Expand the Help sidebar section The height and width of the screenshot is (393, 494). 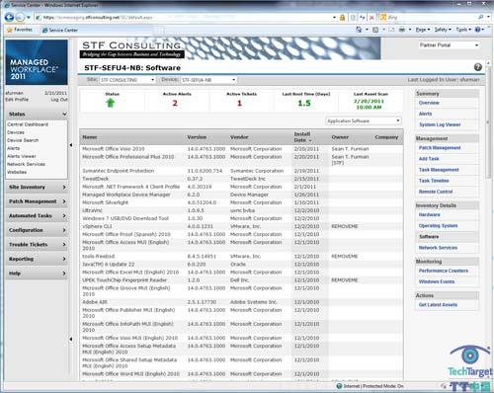click(x=37, y=274)
